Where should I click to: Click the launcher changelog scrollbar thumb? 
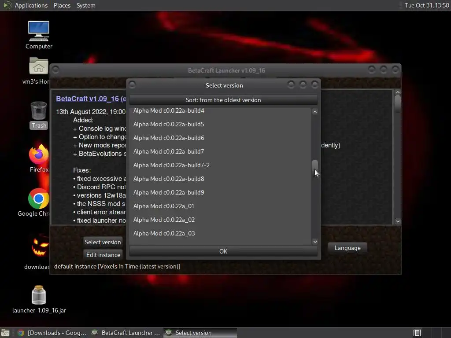coord(398,104)
